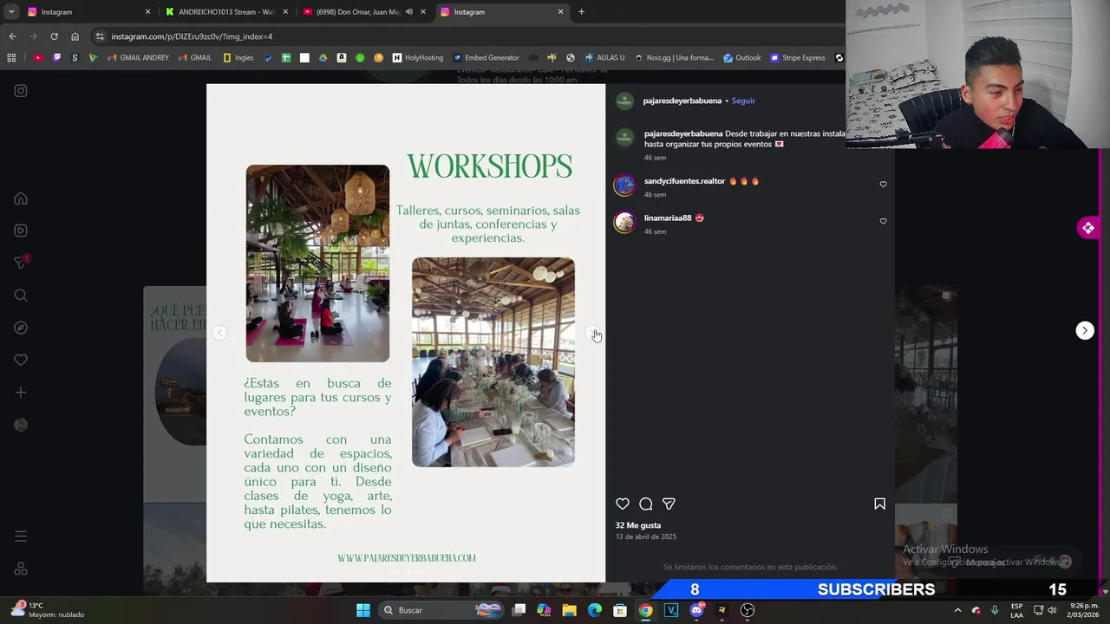Expand the tab search dropdown
This screenshot has width=1110, height=624.
11,12
